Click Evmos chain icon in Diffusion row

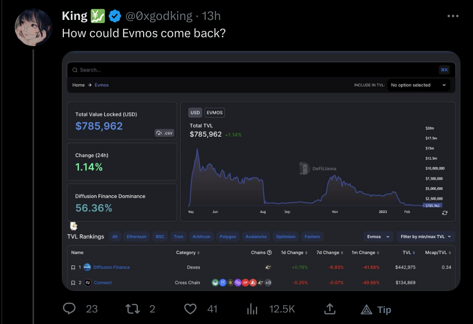pos(268,267)
